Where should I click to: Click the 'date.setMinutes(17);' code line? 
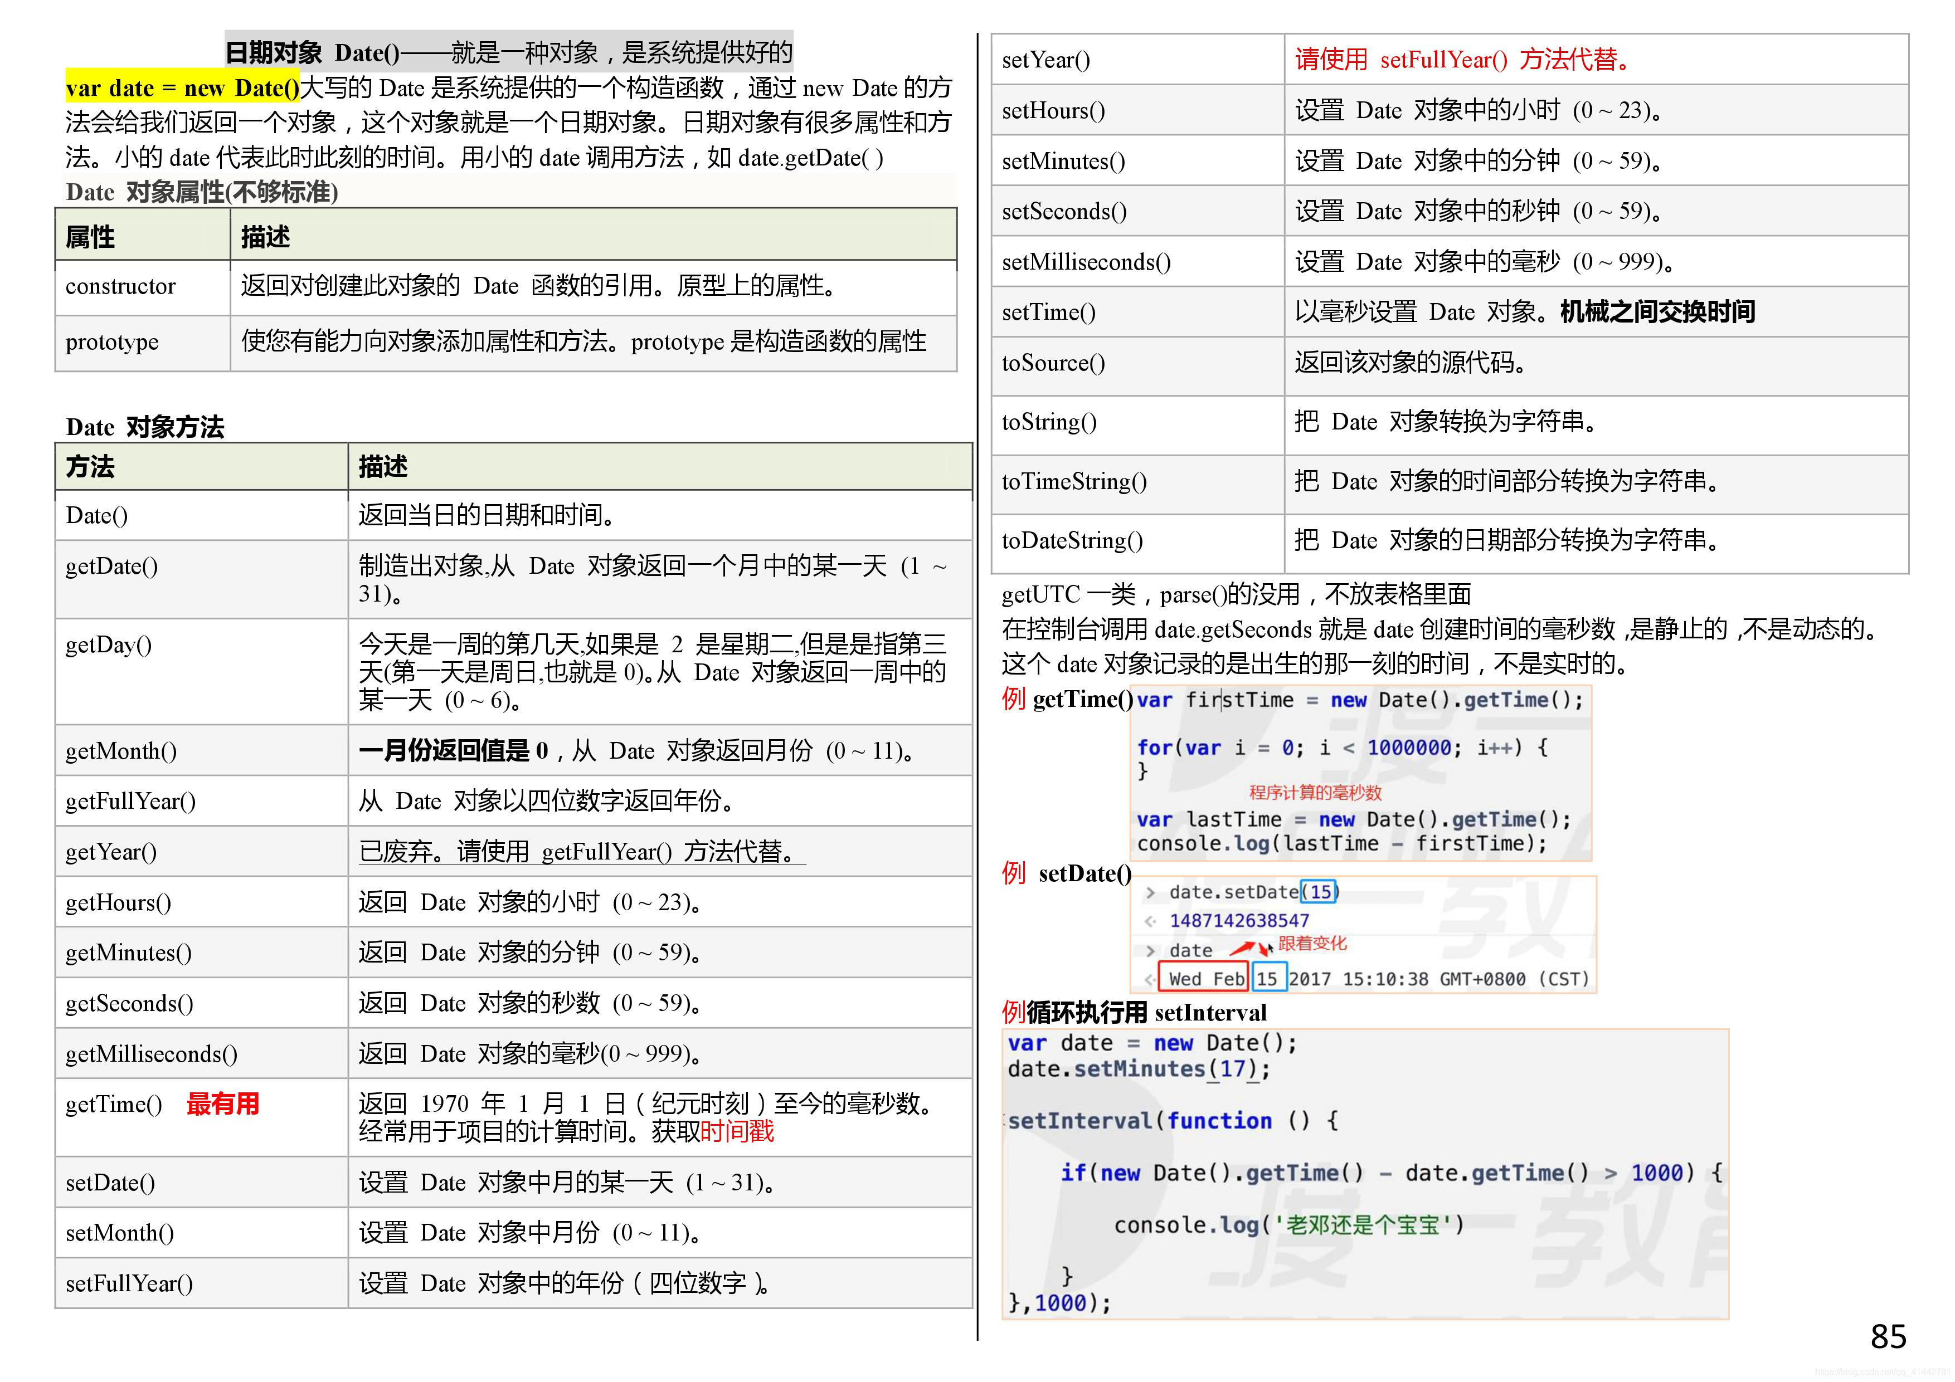[1139, 1070]
